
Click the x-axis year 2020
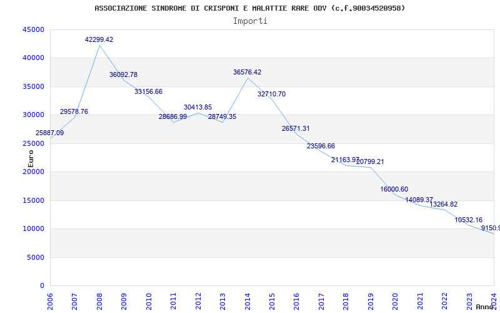coord(396,301)
